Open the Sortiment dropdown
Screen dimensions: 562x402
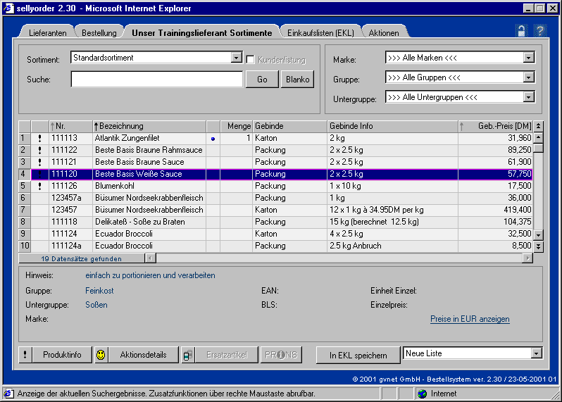coord(237,58)
